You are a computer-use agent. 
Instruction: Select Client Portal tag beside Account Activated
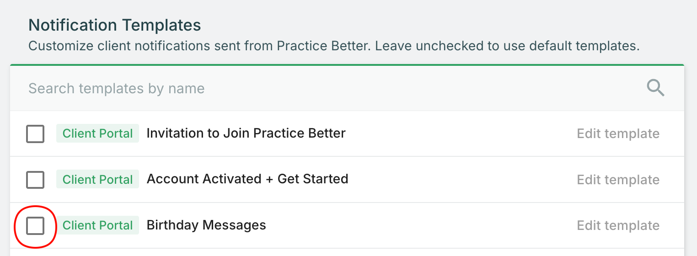click(x=97, y=179)
